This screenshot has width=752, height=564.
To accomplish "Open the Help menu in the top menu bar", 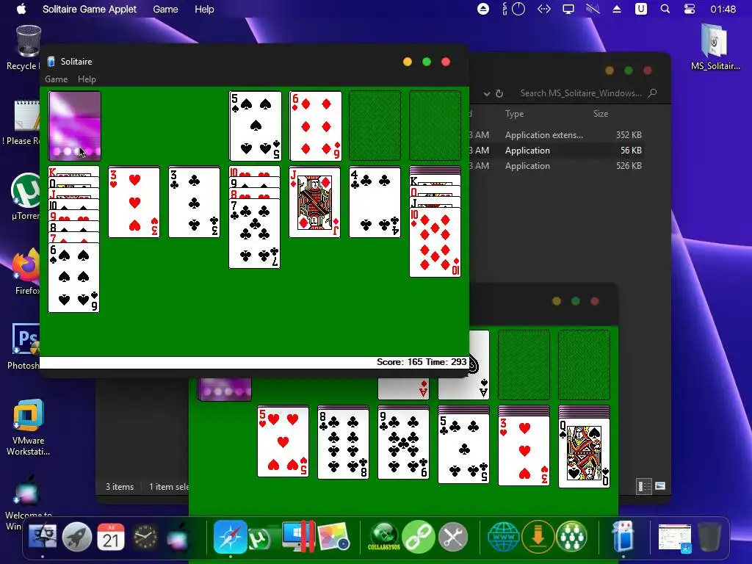I will tap(204, 9).
